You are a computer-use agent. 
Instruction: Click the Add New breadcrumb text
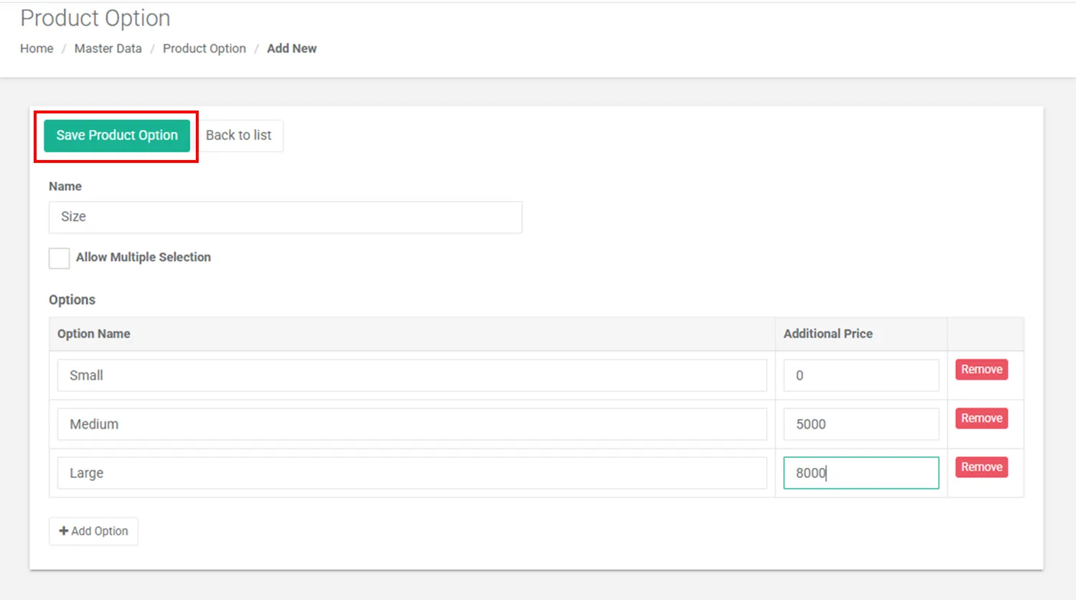click(292, 48)
